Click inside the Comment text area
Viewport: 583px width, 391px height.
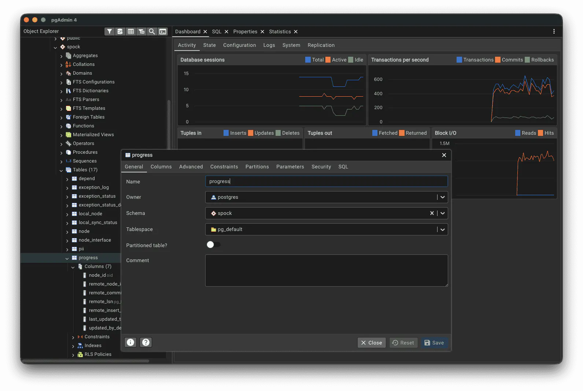click(x=326, y=271)
